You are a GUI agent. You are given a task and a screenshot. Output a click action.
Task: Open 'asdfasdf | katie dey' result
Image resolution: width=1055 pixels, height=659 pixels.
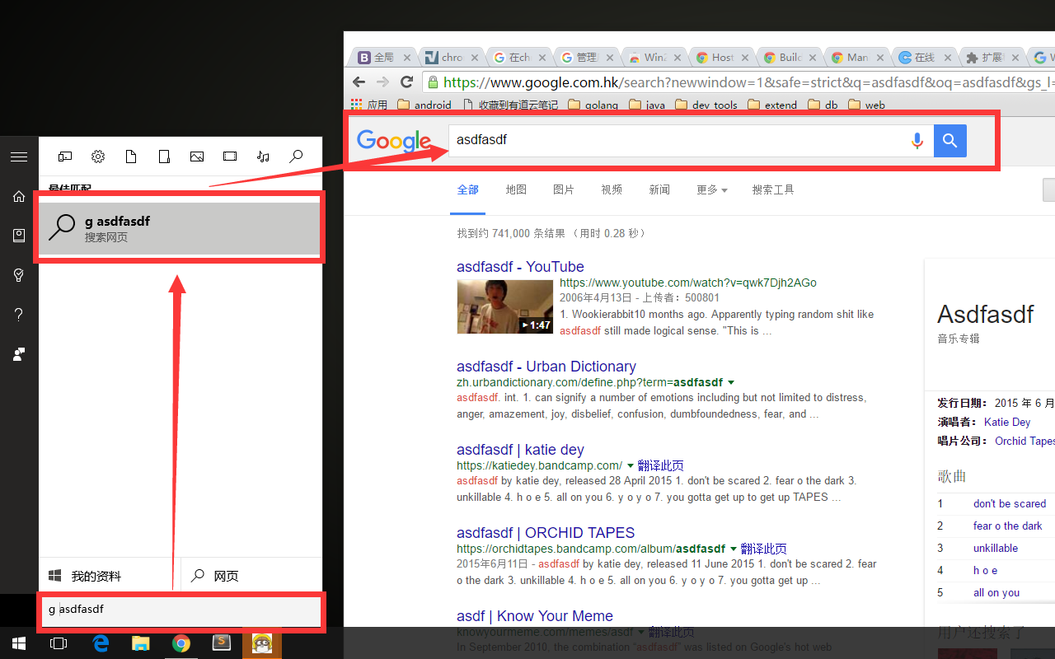coord(520,450)
